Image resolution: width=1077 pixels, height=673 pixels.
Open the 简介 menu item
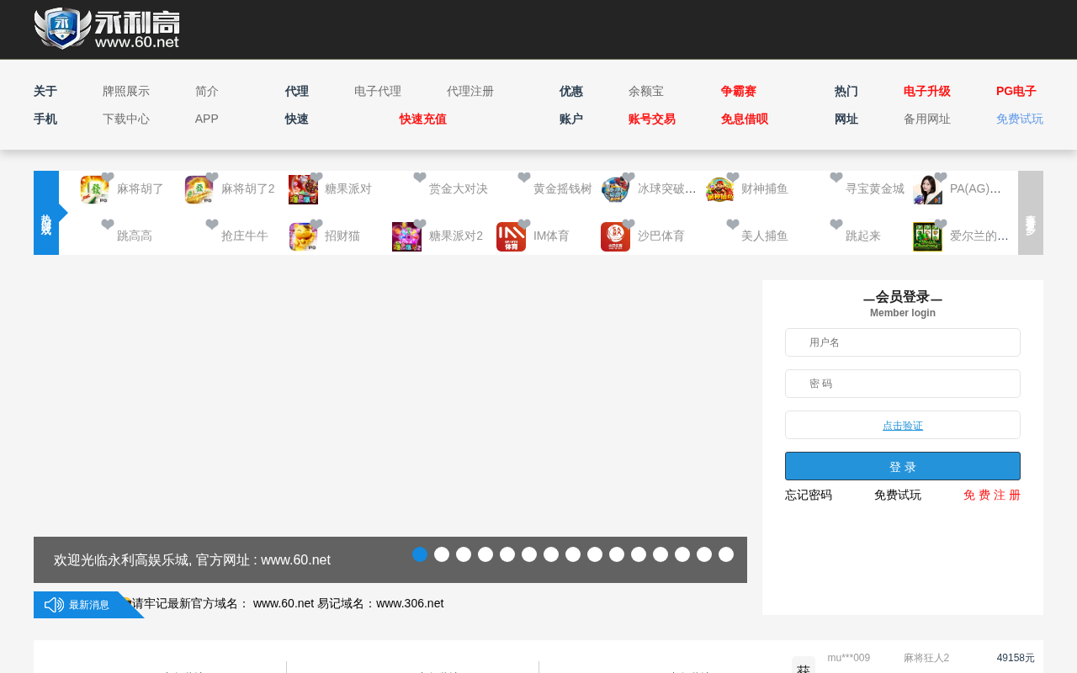pos(207,92)
